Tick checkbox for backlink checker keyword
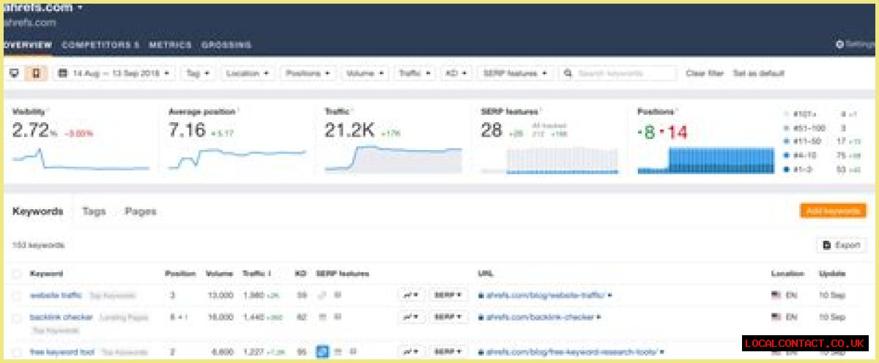 (17, 318)
